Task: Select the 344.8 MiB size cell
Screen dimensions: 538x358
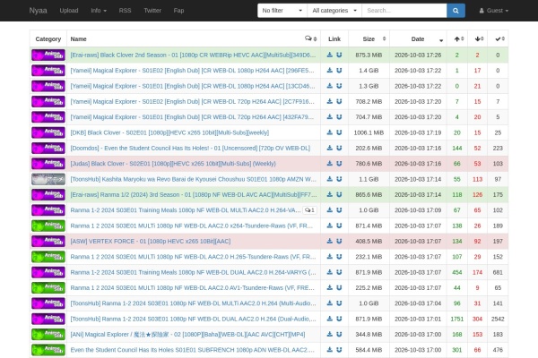Action: 369,335
